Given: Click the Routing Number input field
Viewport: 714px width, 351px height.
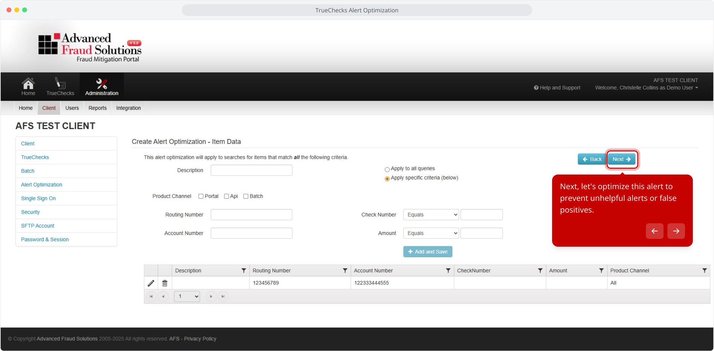Looking at the screenshot, I should [251, 215].
